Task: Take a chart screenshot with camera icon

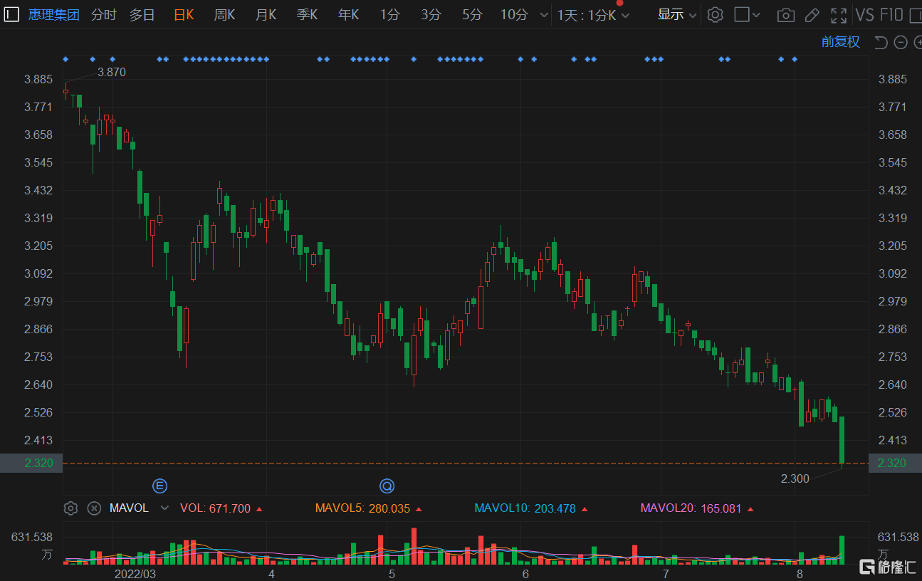Action: point(785,15)
